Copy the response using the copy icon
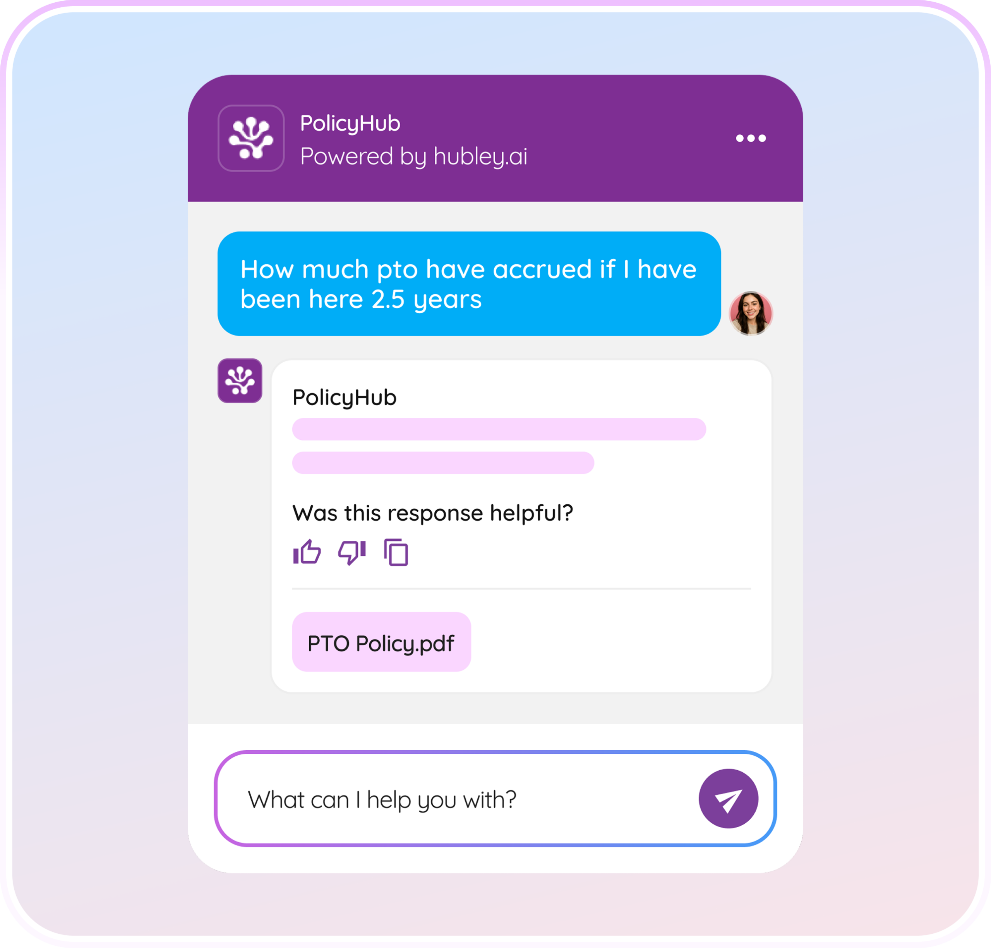Viewport: 991px width, 948px height. pos(396,552)
